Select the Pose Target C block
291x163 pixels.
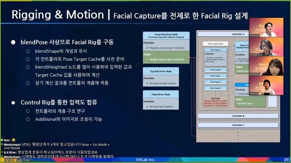pyautogui.click(x=216, y=76)
